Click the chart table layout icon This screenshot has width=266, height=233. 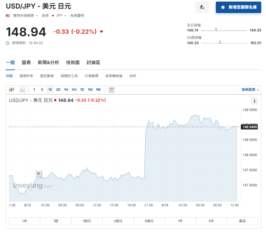coord(112,90)
